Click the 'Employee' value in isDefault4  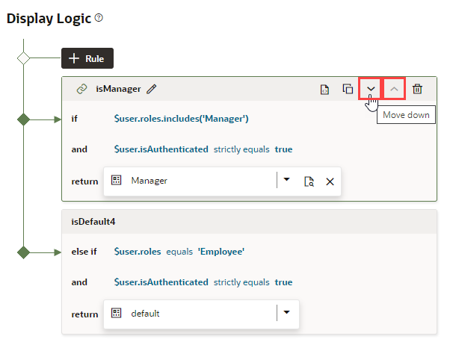(x=221, y=252)
